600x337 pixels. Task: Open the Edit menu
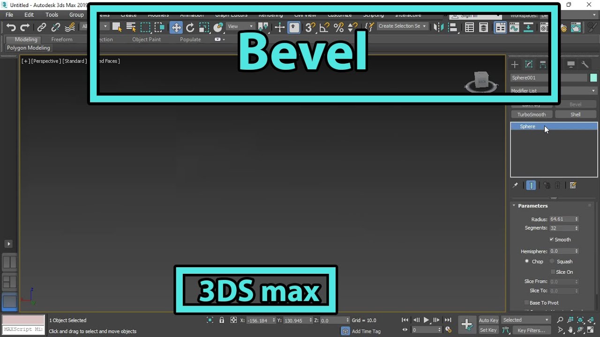(x=29, y=15)
